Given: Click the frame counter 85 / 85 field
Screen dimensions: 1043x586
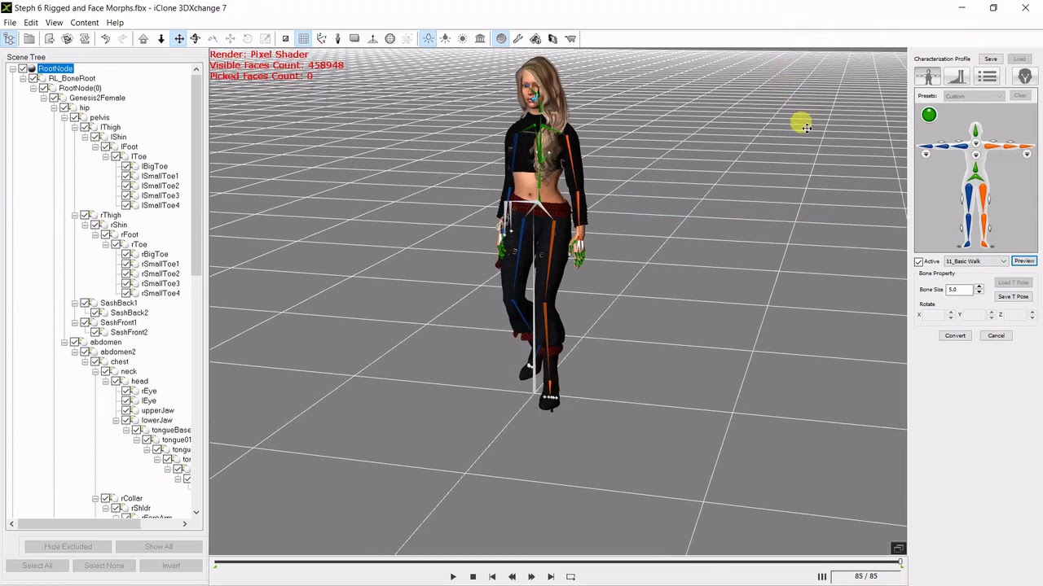Looking at the screenshot, I should 866,576.
